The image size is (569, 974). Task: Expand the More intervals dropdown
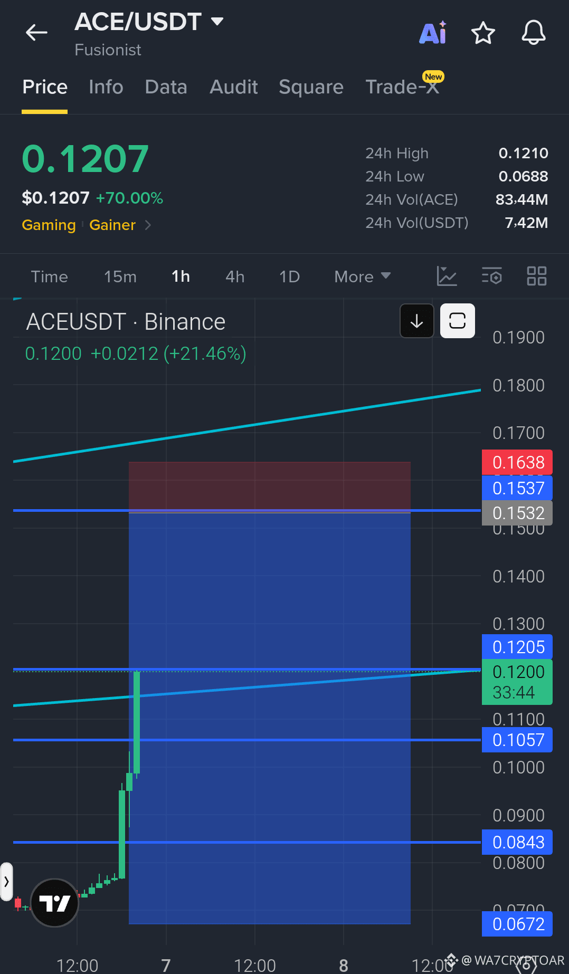363,277
